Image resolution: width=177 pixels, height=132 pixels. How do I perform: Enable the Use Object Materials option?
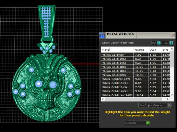(155, 105)
